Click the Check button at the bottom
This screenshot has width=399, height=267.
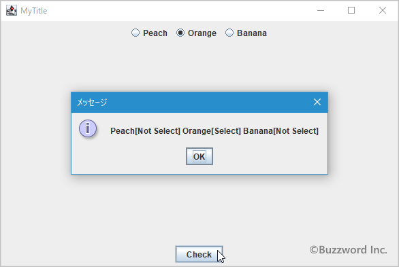[199, 254]
